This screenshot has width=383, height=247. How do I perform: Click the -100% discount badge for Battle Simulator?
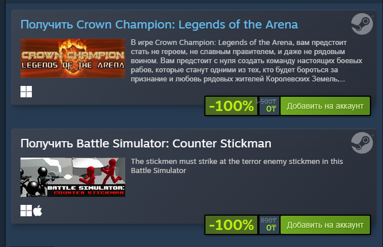tap(231, 225)
